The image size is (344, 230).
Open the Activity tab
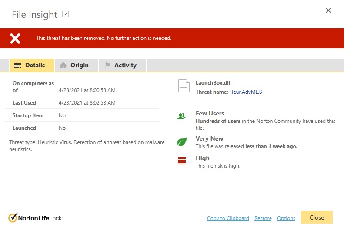(122, 65)
